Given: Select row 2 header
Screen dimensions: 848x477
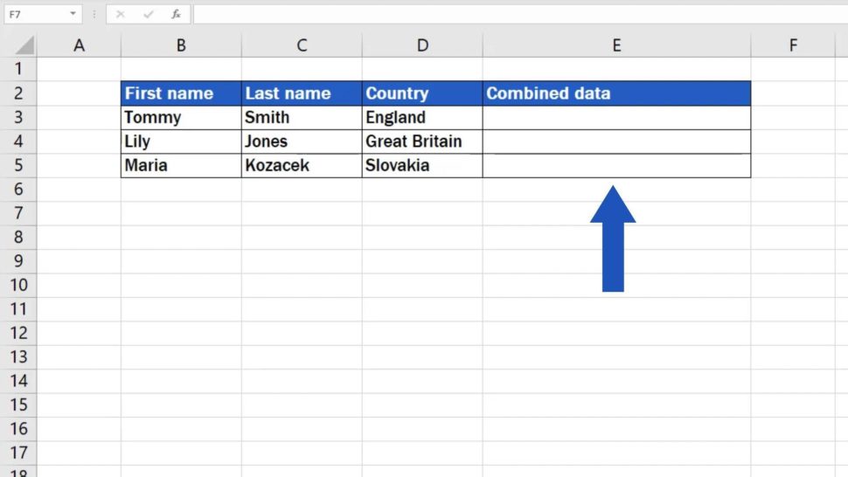Looking at the screenshot, I should point(18,93).
